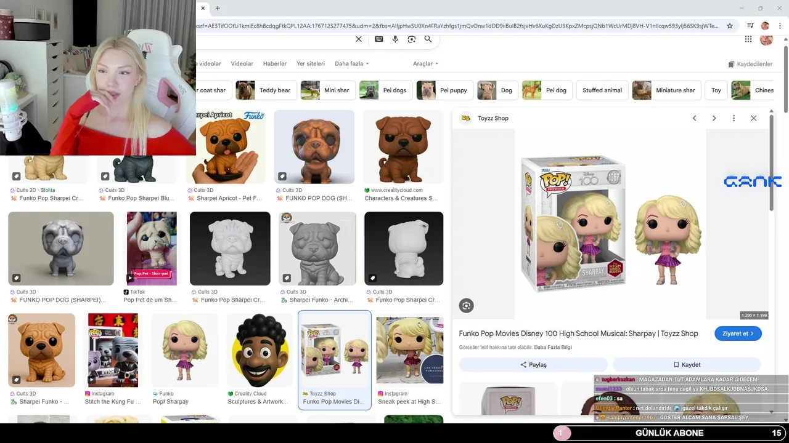Screen dimensions: 789x443
Task: Clear the search box with the X icon
Action: click(359, 39)
